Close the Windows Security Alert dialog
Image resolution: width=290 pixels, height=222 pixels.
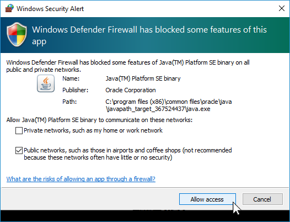[x=282, y=8]
